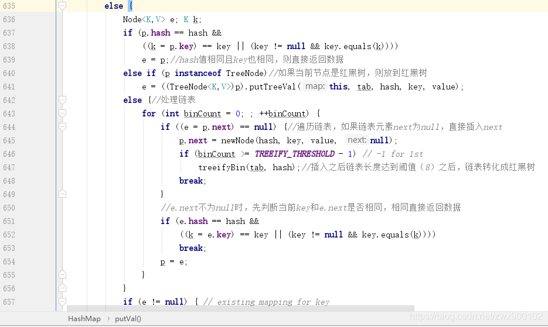Screen dimensions: 548x327
Task: Click the 'next:' parameter hint
Action: click(x=357, y=140)
